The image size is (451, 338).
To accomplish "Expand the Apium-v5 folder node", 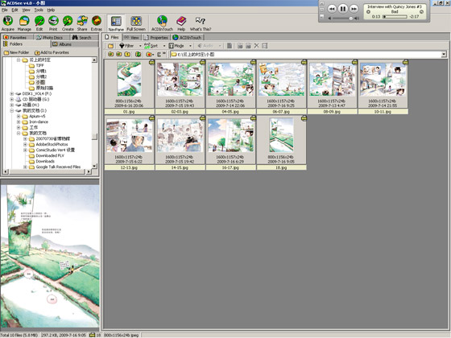I will point(19,116).
